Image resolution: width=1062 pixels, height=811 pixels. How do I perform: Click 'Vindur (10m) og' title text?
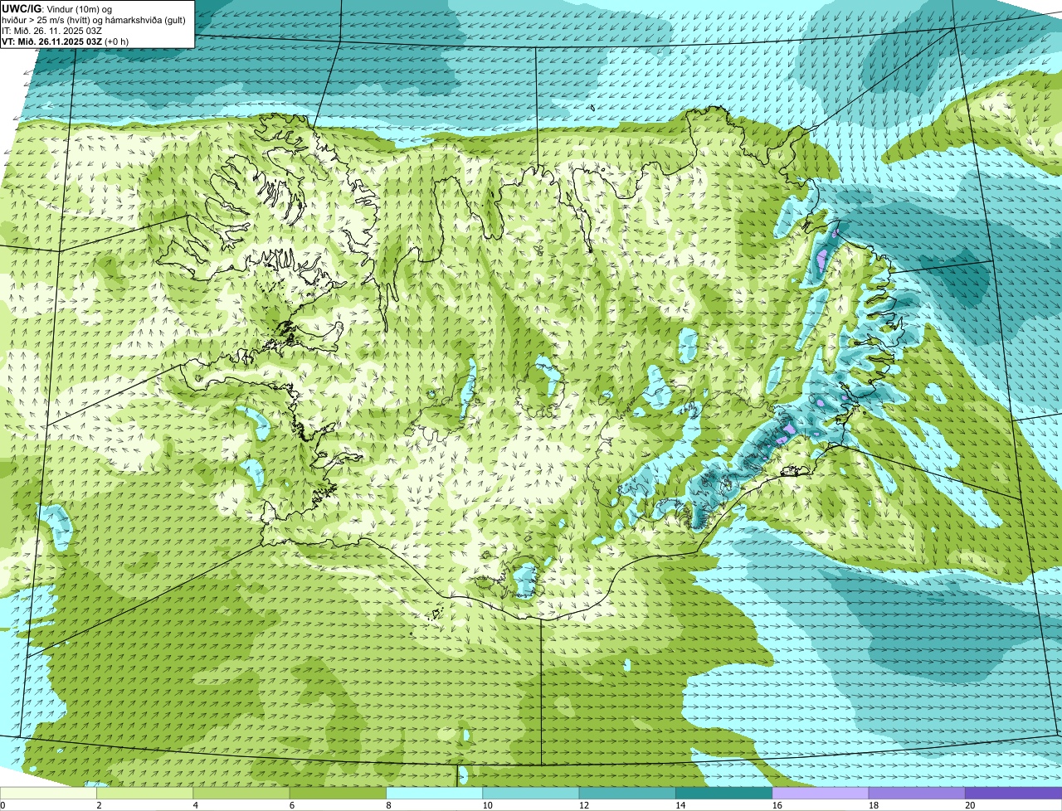[x=80, y=9]
